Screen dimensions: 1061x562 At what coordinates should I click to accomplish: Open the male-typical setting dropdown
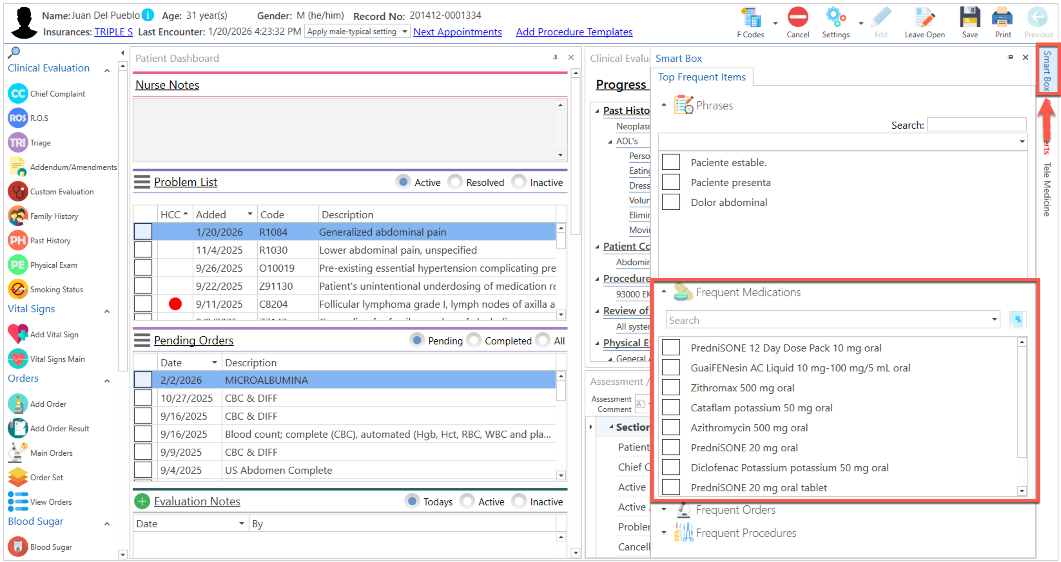(x=404, y=32)
